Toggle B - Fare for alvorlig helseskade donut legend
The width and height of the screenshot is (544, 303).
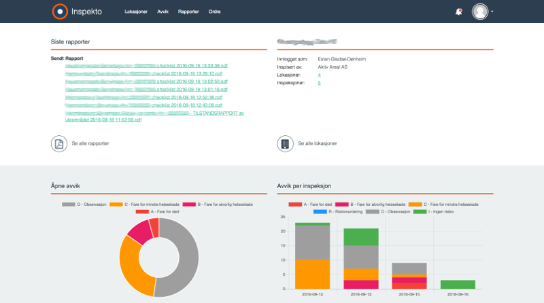pyautogui.click(x=218, y=204)
